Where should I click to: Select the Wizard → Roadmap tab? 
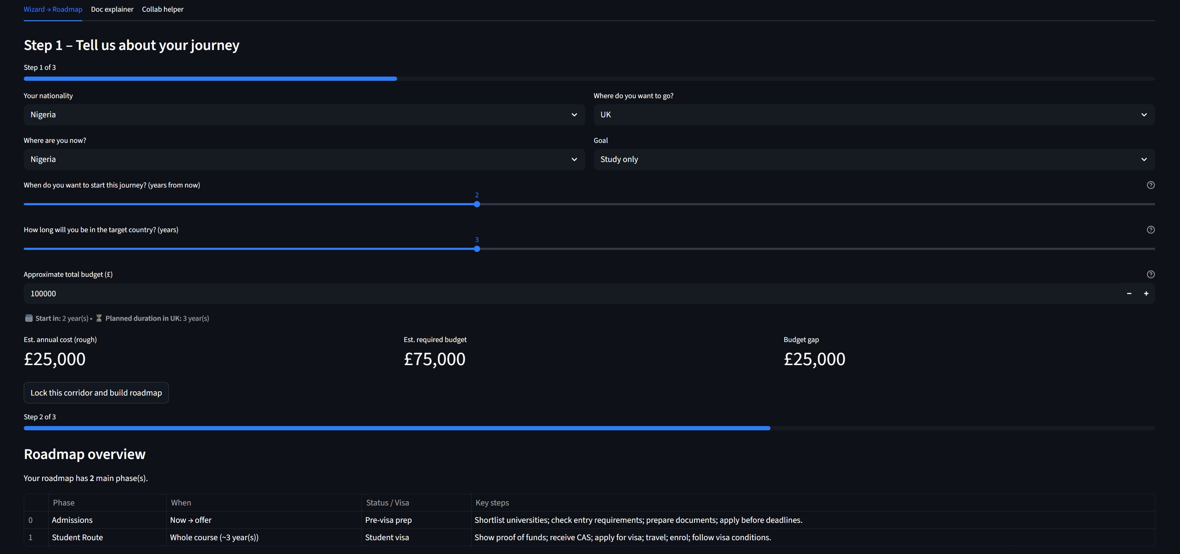53,9
